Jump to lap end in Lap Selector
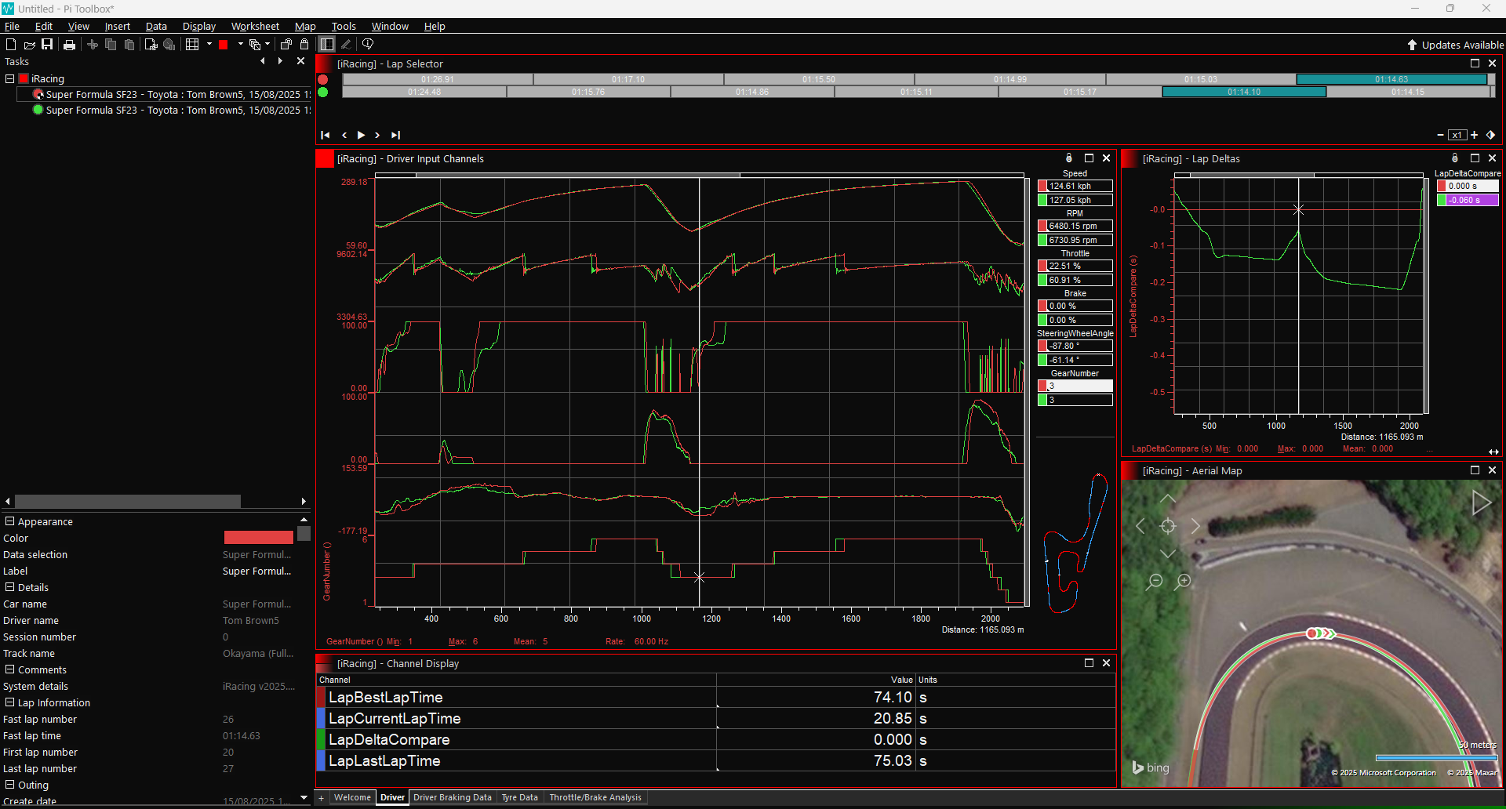This screenshot has width=1506, height=809. point(395,135)
